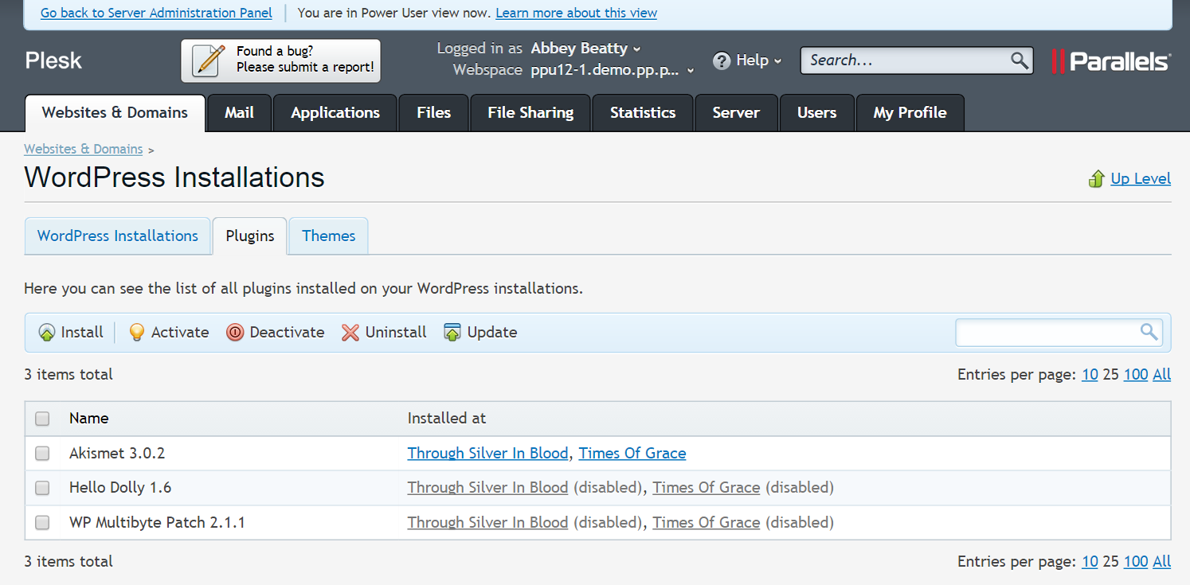The height and width of the screenshot is (585, 1190).
Task: Open the My Profile tab
Action: point(910,113)
